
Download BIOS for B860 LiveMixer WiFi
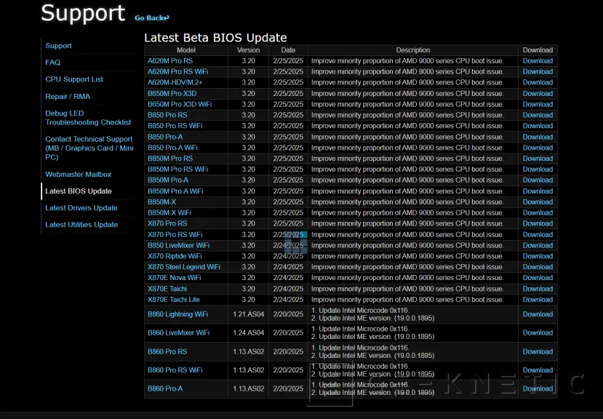[538, 333]
